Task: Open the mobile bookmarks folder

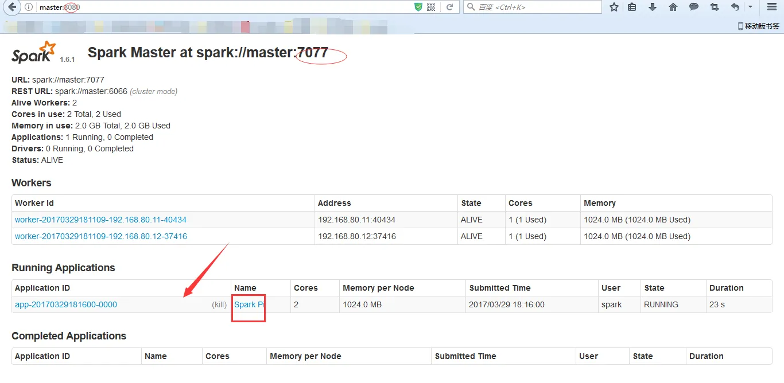Action: click(x=758, y=26)
